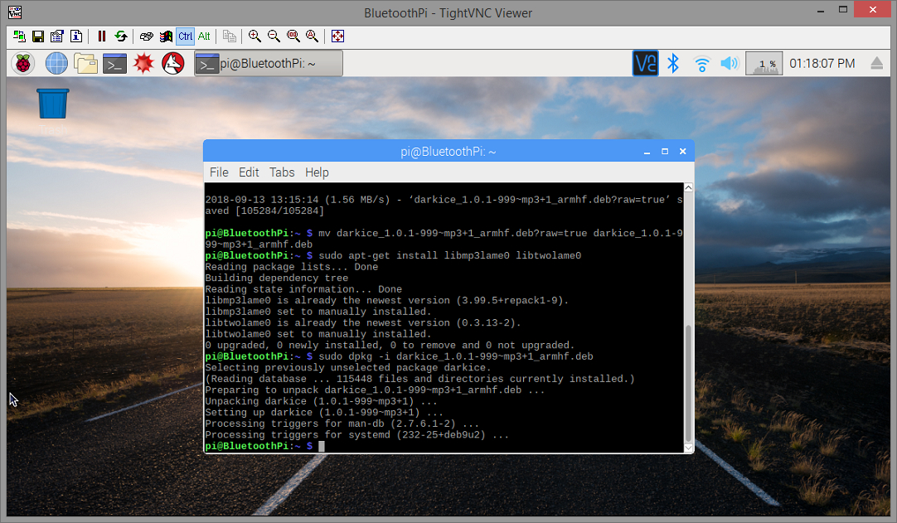This screenshot has width=897, height=523.
Task: Open the terminal Help menu
Action: pos(317,172)
